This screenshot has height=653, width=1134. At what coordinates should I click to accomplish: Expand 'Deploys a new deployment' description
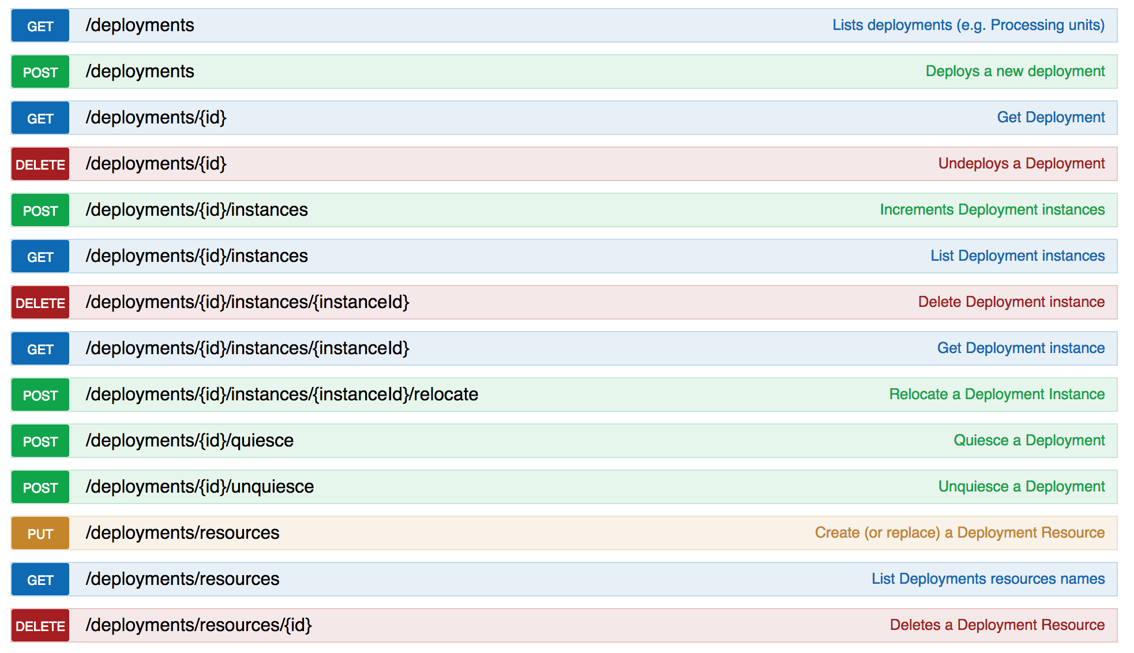(x=1015, y=72)
